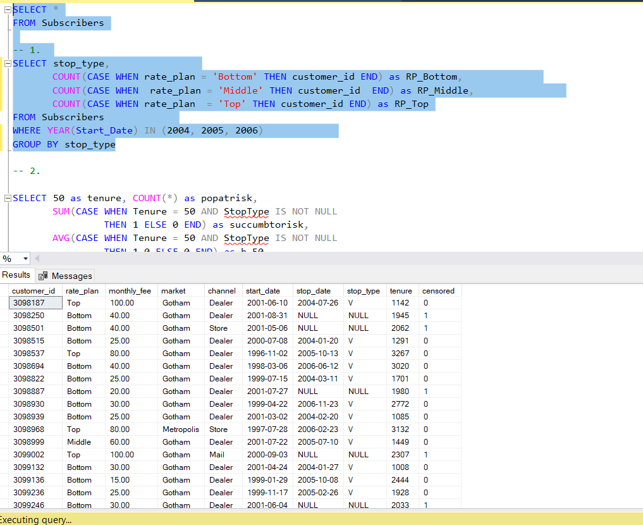The width and height of the screenshot is (643, 525).
Task: Place cursor on 'GROUP BY stop_type' line
Action: 64,144
